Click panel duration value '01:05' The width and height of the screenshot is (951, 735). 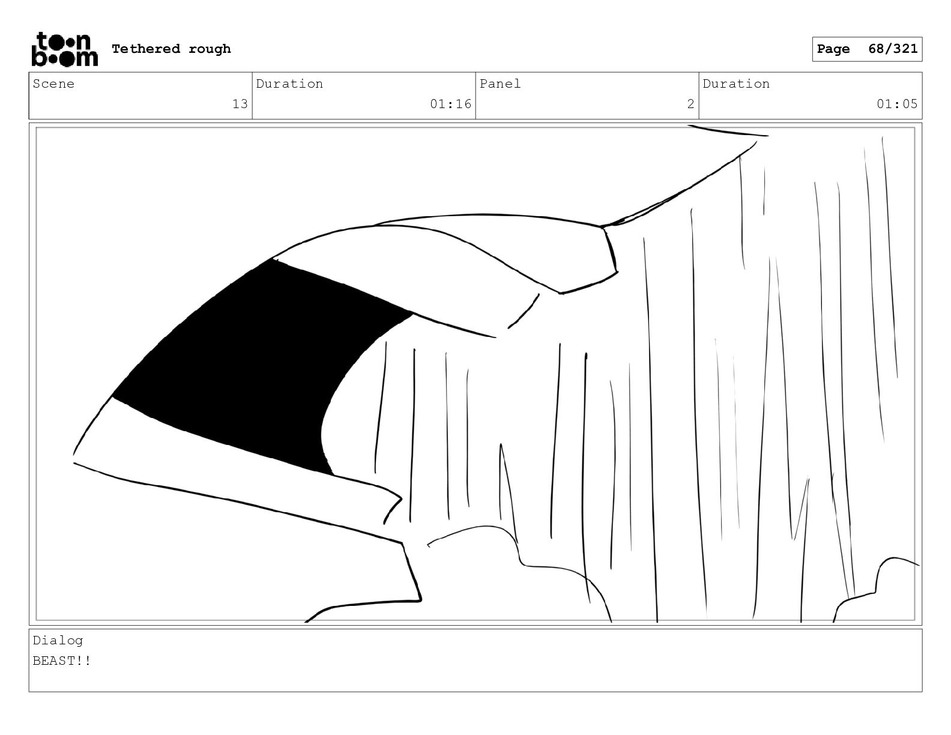tap(897, 104)
